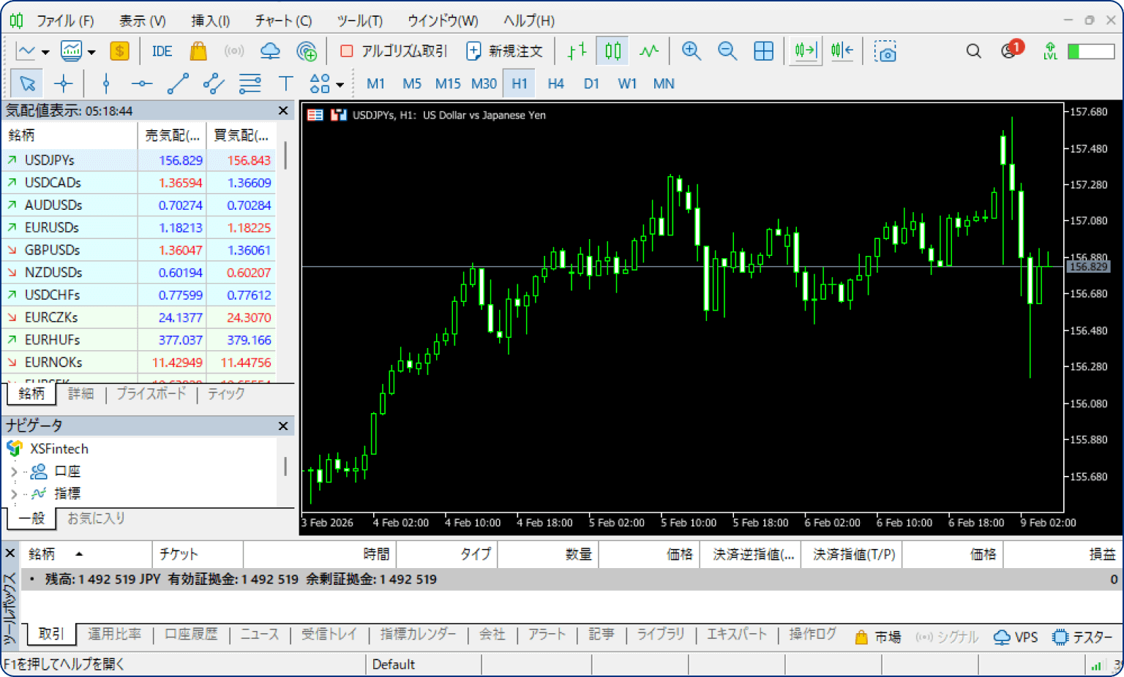Switch to the 口座履歴 tab
The image size is (1124, 677).
[x=191, y=634]
